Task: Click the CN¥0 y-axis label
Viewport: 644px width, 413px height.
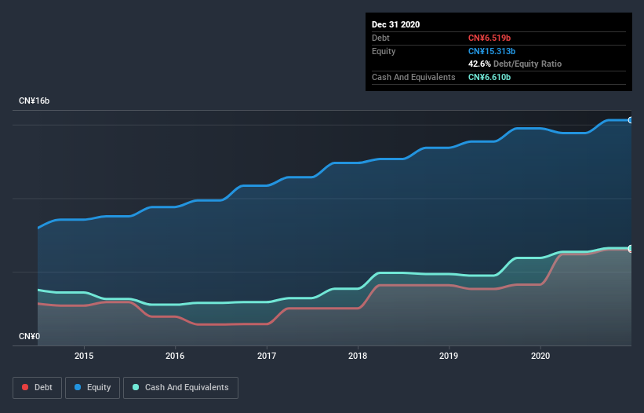Action: click(29, 336)
